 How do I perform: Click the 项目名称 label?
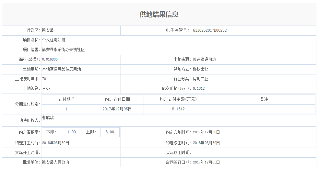[31, 40]
